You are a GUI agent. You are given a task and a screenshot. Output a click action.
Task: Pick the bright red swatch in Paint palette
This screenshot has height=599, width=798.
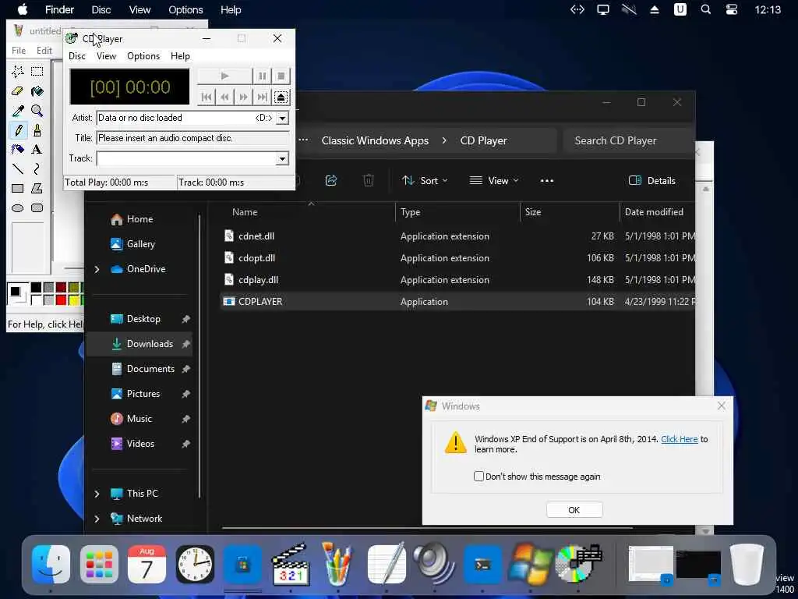tap(61, 300)
